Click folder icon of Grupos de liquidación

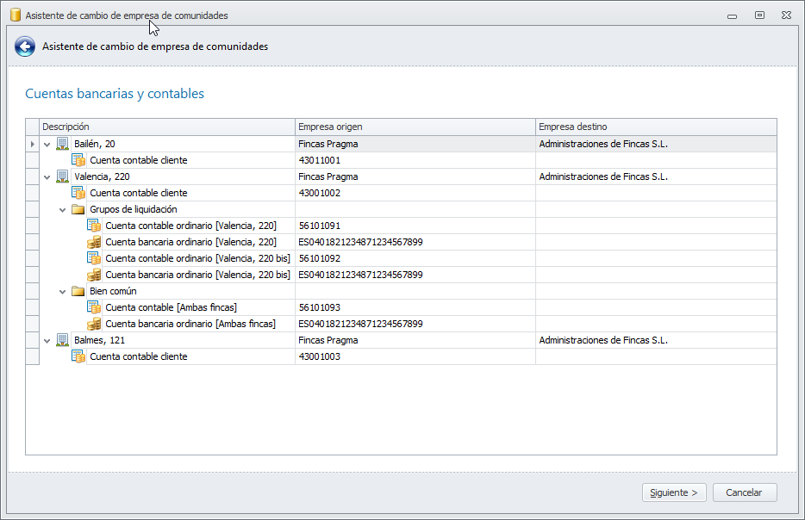pos(78,210)
